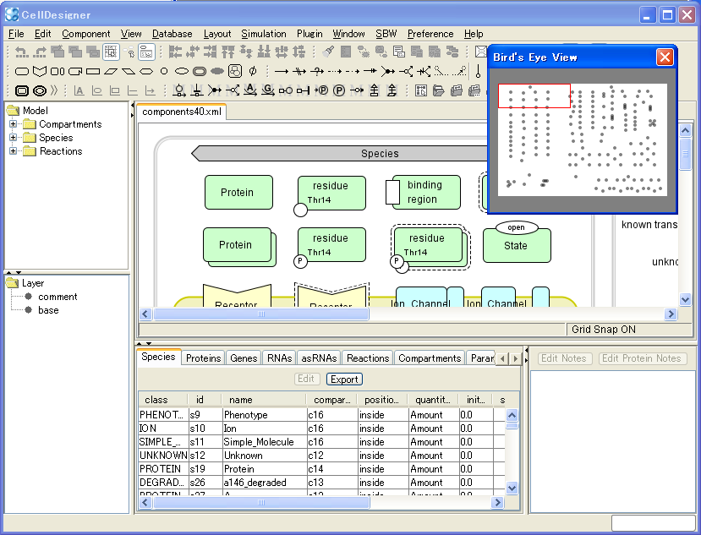Close the Bird's Eye View window
Screen dimensions: 701x535
point(665,57)
